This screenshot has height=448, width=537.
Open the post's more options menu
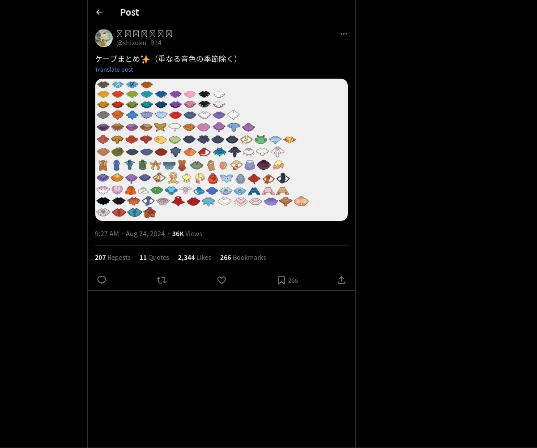point(344,34)
